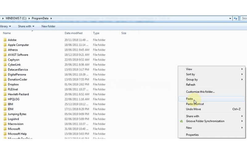Viewport: 247px width, 154px height.
Task: Choose Paste shortcut from context menu
Action: [212, 104]
